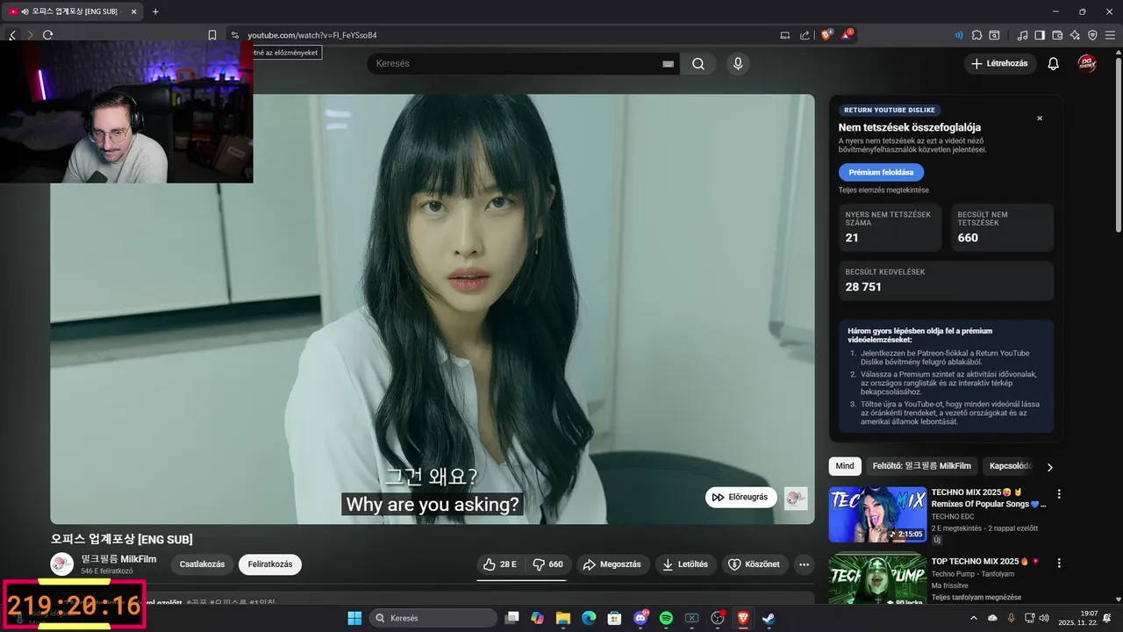Open the Brave Shields lion icon
This screenshot has width=1123, height=632.
tap(826, 35)
